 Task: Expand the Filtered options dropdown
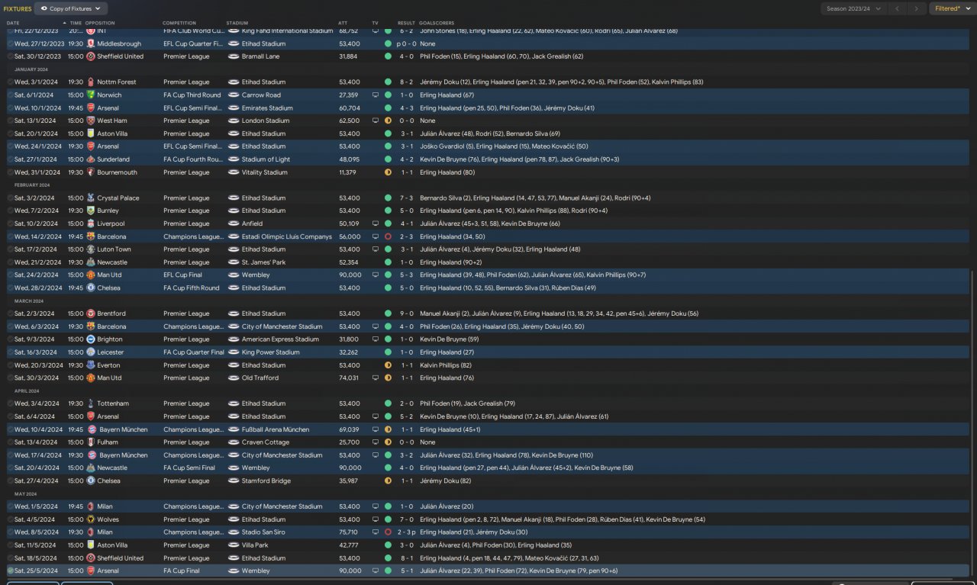click(x=953, y=9)
